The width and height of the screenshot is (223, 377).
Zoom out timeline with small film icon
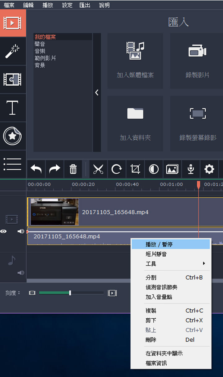click(32, 293)
